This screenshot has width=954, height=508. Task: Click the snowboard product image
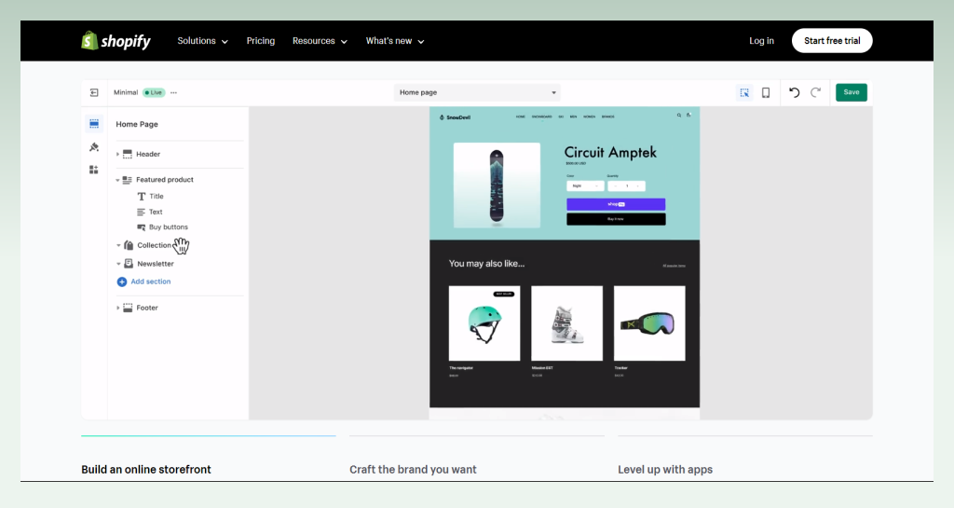pyautogui.click(x=497, y=185)
